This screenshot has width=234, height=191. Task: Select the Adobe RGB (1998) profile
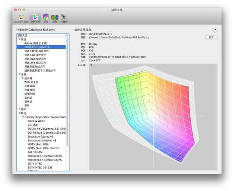tap(36, 43)
